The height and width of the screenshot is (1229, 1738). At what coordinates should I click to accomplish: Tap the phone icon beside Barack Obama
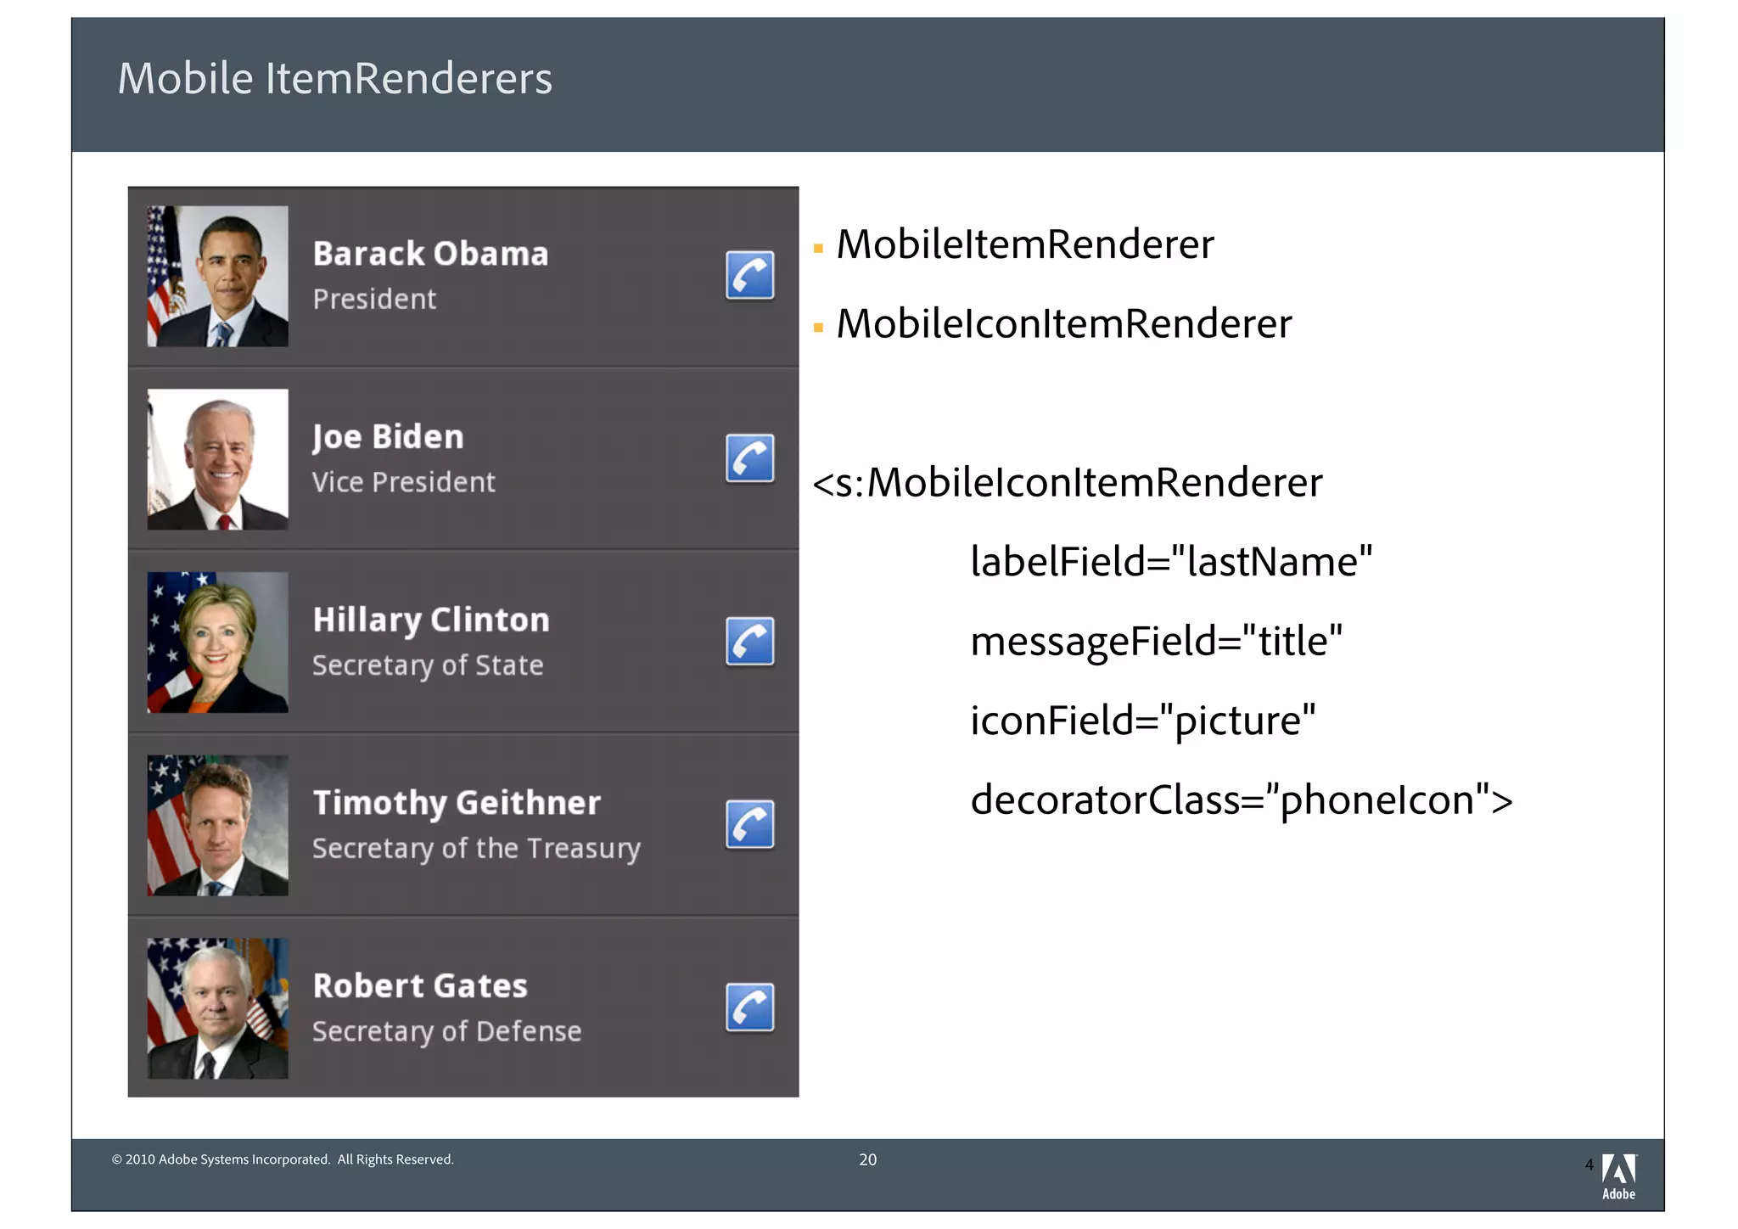749,275
